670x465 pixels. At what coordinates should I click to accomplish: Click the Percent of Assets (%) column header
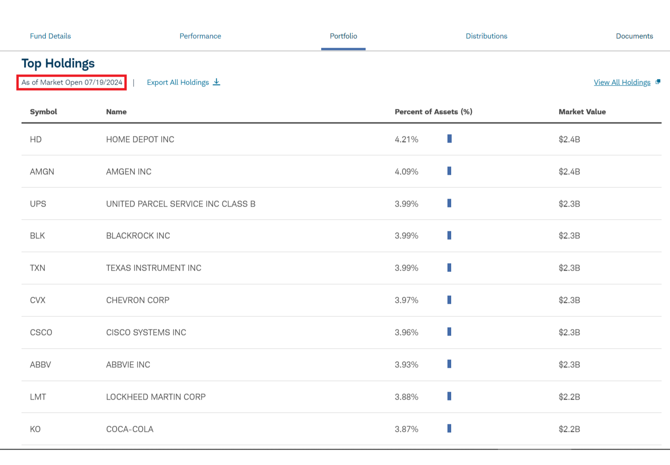tap(433, 112)
